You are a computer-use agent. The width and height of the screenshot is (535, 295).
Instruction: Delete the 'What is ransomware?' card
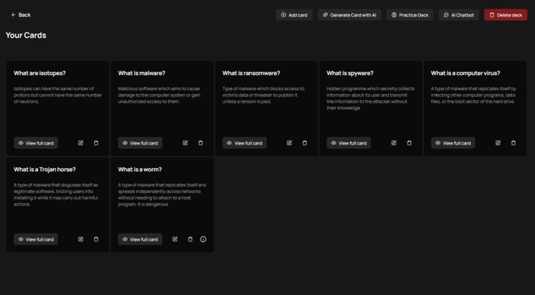305,143
